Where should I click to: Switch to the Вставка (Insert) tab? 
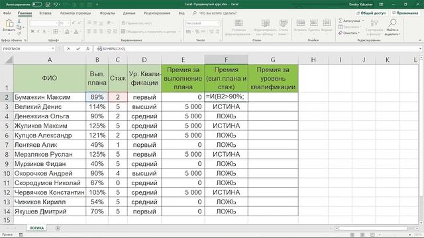pos(45,13)
